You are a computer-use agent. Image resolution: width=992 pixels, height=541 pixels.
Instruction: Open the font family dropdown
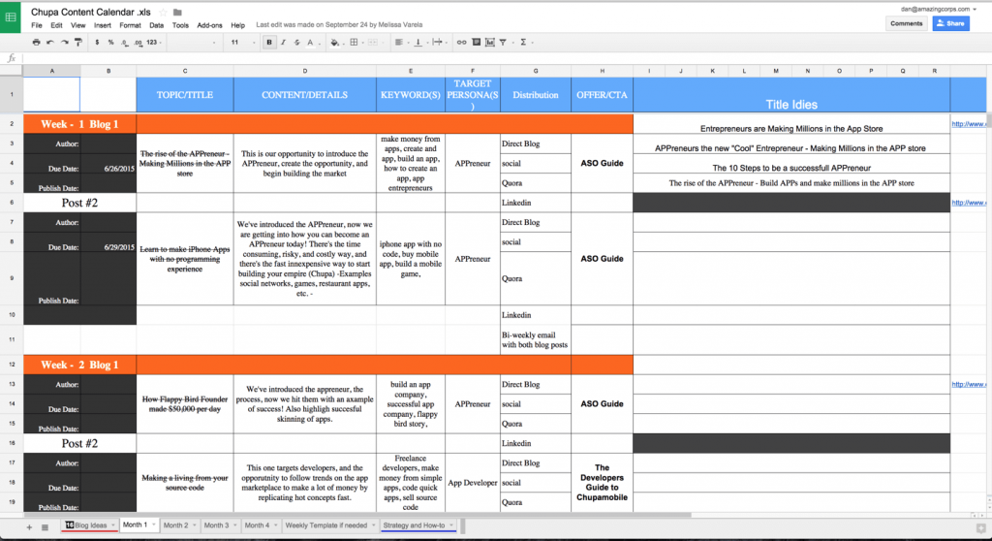click(x=193, y=43)
